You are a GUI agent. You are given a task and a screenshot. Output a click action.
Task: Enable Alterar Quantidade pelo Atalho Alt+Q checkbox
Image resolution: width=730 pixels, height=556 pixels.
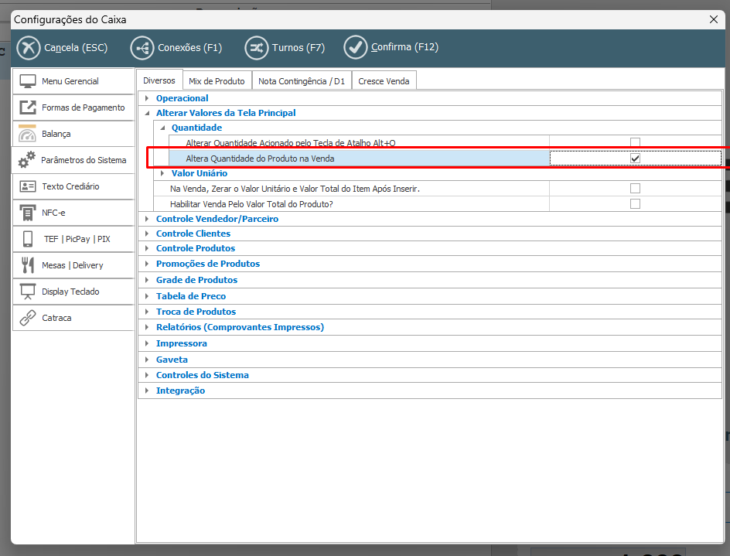[x=635, y=142]
